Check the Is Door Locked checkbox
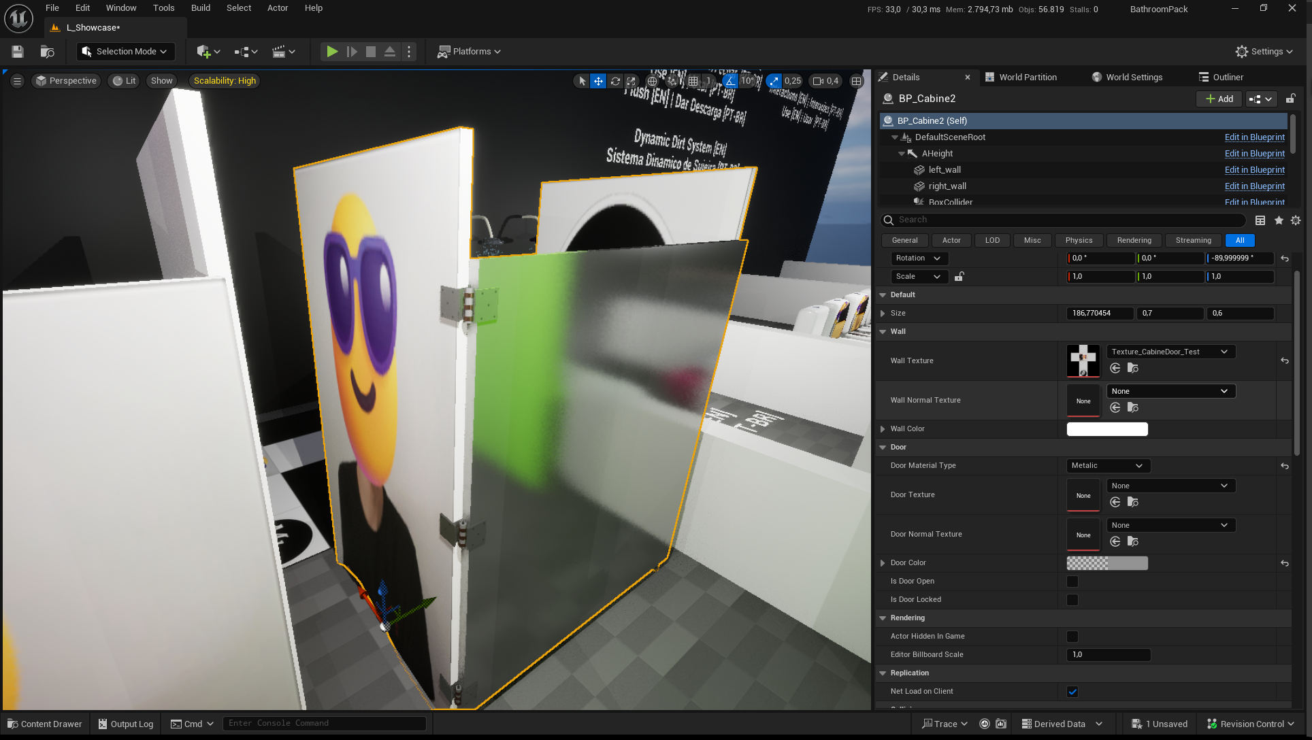The width and height of the screenshot is (1312, 740). [x=1072, y=600]
